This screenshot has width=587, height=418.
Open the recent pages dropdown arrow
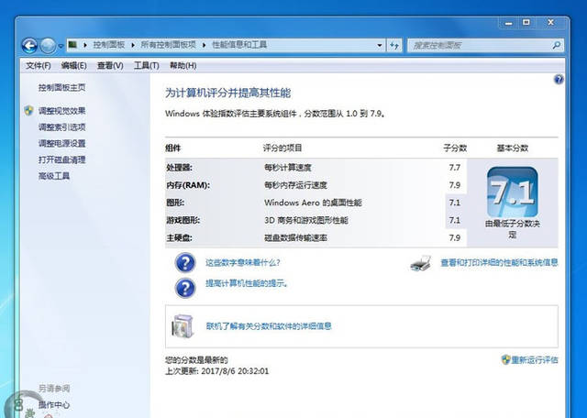click(x=61, y=47)
